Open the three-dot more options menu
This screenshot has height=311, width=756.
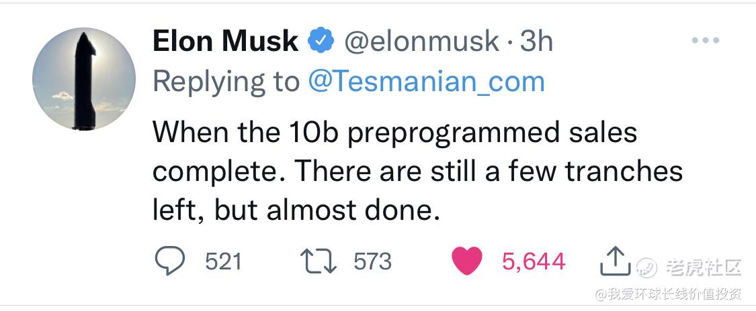706,41
